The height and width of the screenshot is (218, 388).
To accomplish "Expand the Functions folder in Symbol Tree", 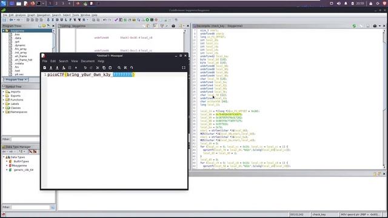I will coord(4,100).
